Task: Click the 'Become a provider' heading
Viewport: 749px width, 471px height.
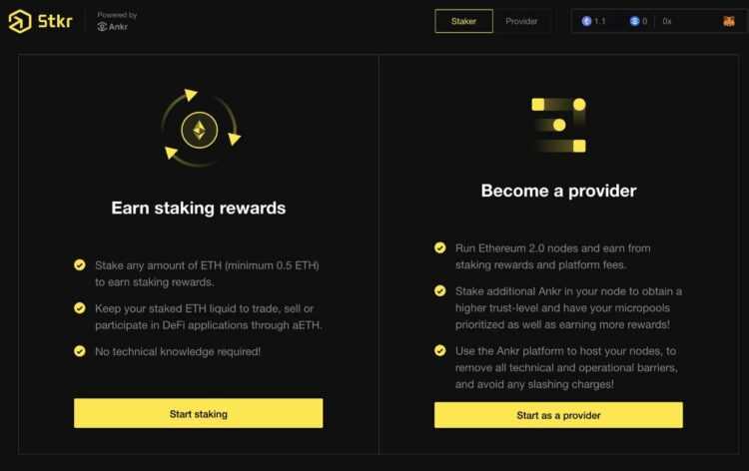Action: pyautogui.click(x=558, y=191)
